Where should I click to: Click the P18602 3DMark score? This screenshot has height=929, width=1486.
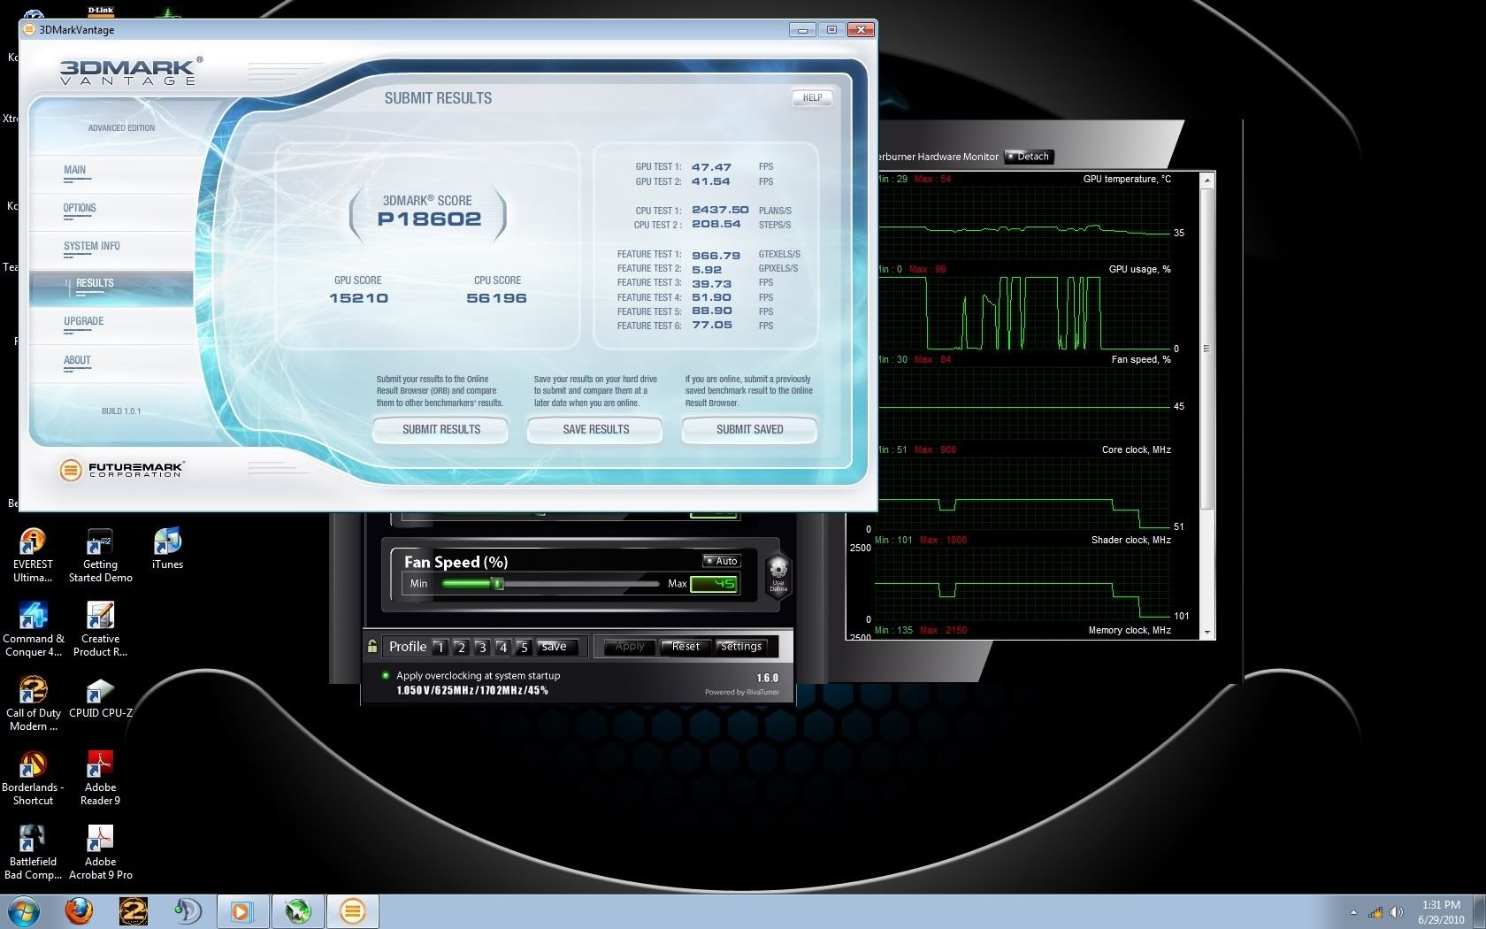(429, 219)
